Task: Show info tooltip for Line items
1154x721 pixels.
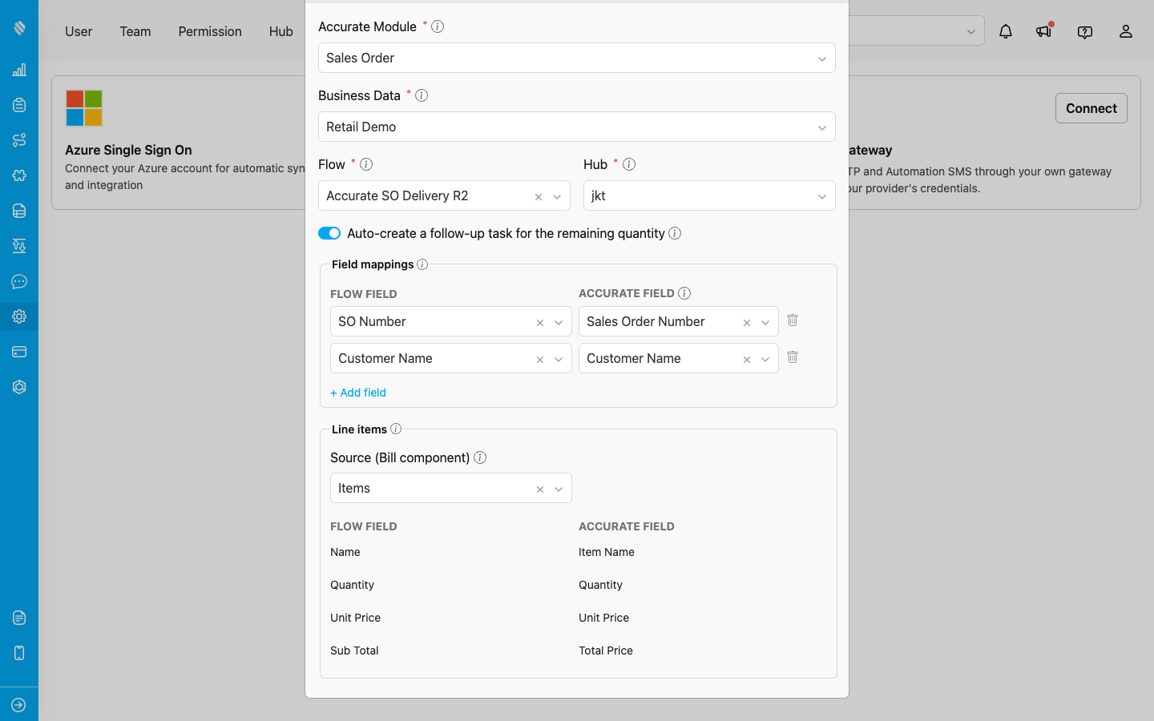Action: pyautogui.click(x=396, y=429)
